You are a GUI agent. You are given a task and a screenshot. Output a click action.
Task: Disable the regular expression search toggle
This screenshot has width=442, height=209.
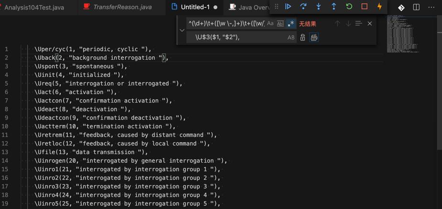[291, 23]
